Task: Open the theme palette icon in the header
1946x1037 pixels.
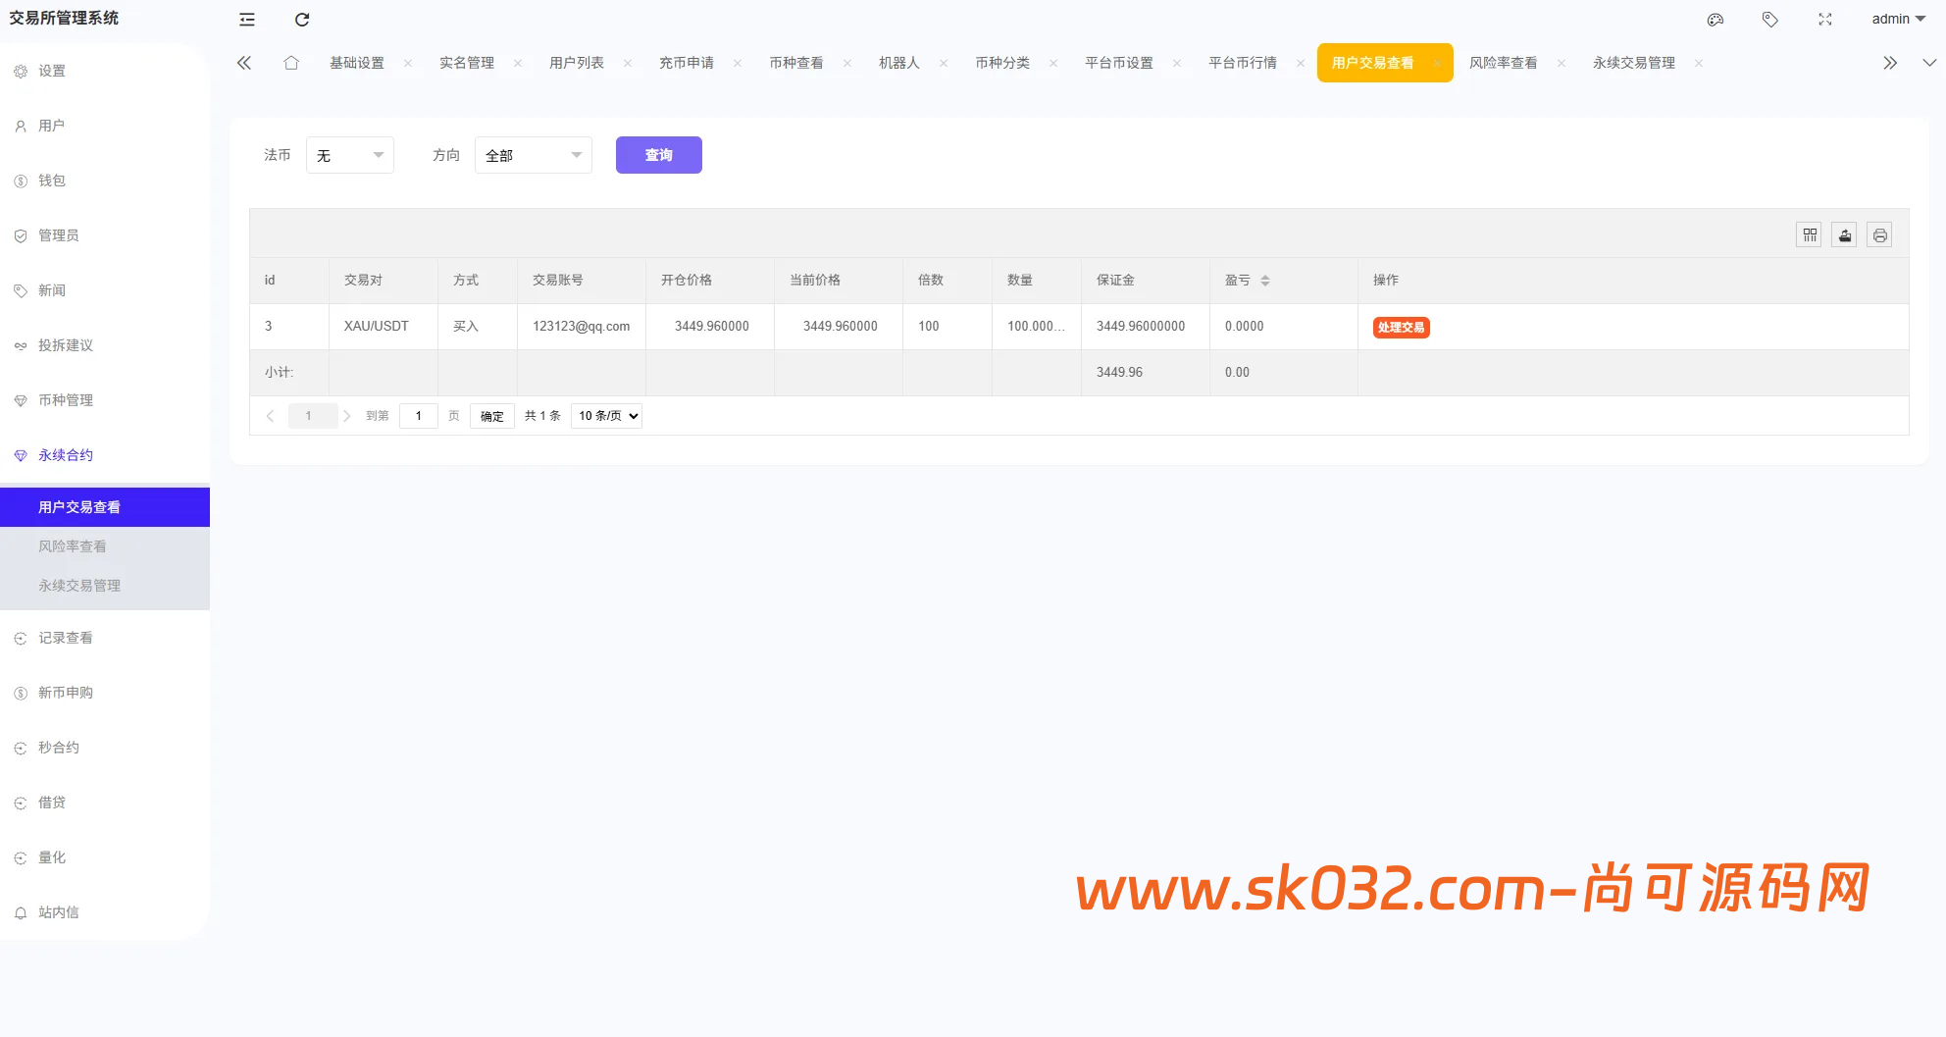Action: [1716, 20]
